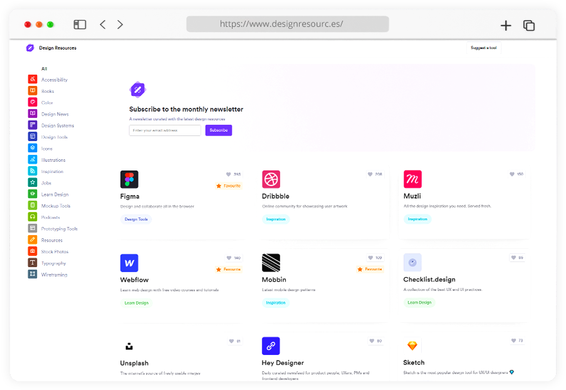566x390 pixels.
Task: Open the Typography category label
Action: [53, 263]
